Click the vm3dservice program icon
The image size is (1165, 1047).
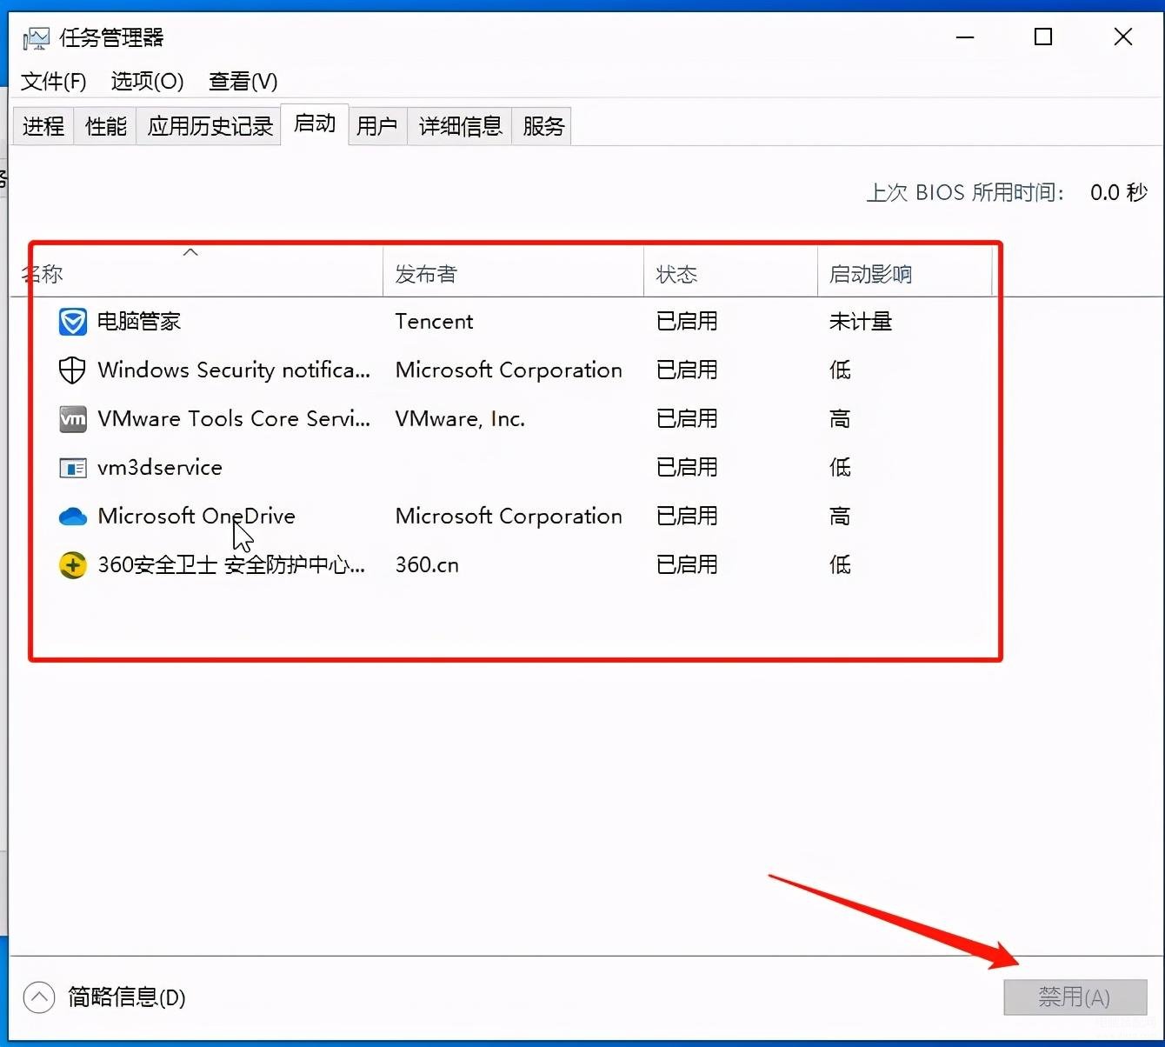[x=72, y=468]
